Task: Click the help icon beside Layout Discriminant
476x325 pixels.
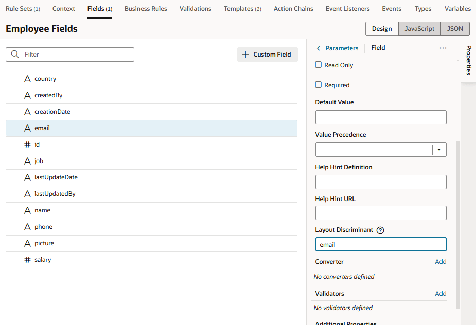Action: (380, 230)
